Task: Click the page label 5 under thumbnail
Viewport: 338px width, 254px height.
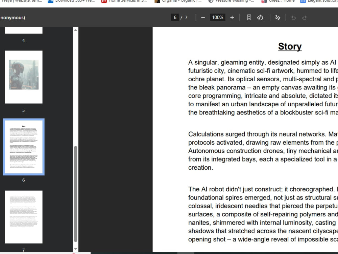Action: (x=24, y=110)
